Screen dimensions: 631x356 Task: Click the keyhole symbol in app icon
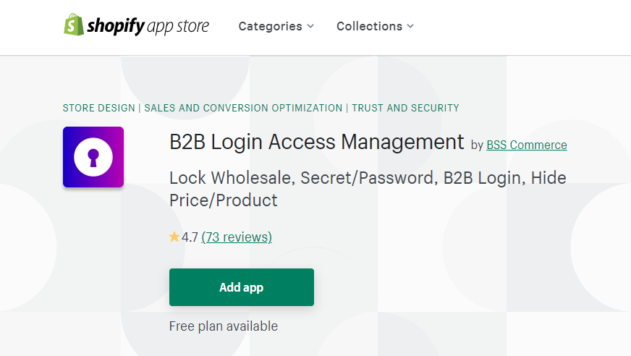click(93, 157)
